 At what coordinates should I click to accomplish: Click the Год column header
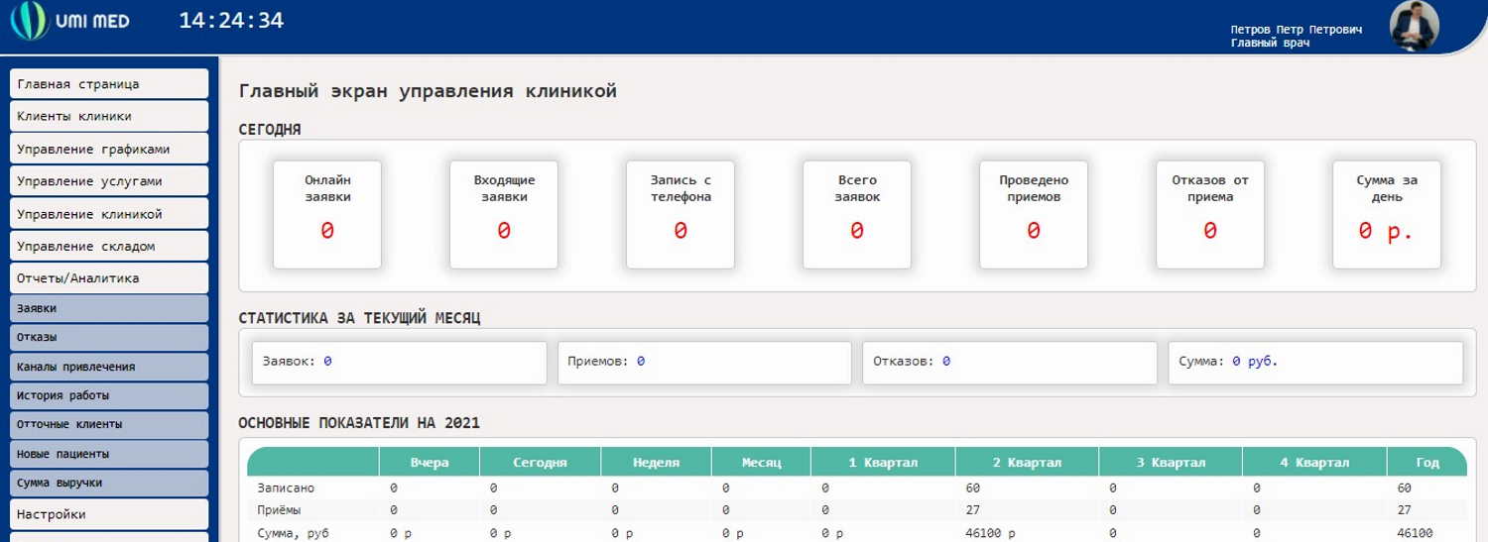point(1426,462)
